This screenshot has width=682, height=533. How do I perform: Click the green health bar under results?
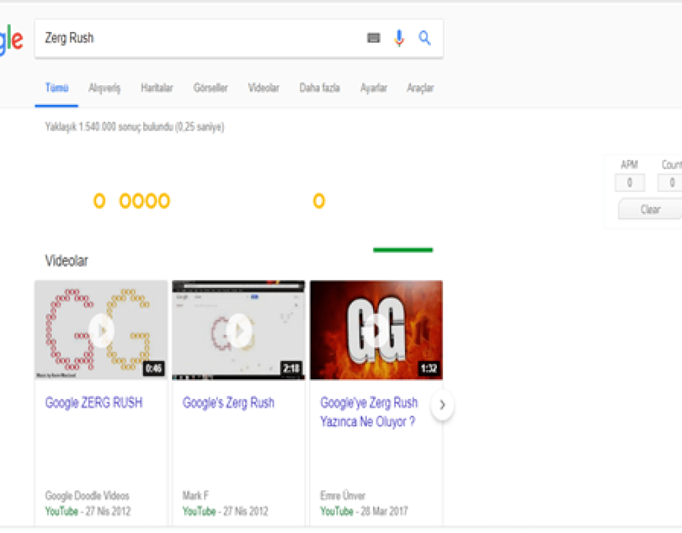(403, 250)
